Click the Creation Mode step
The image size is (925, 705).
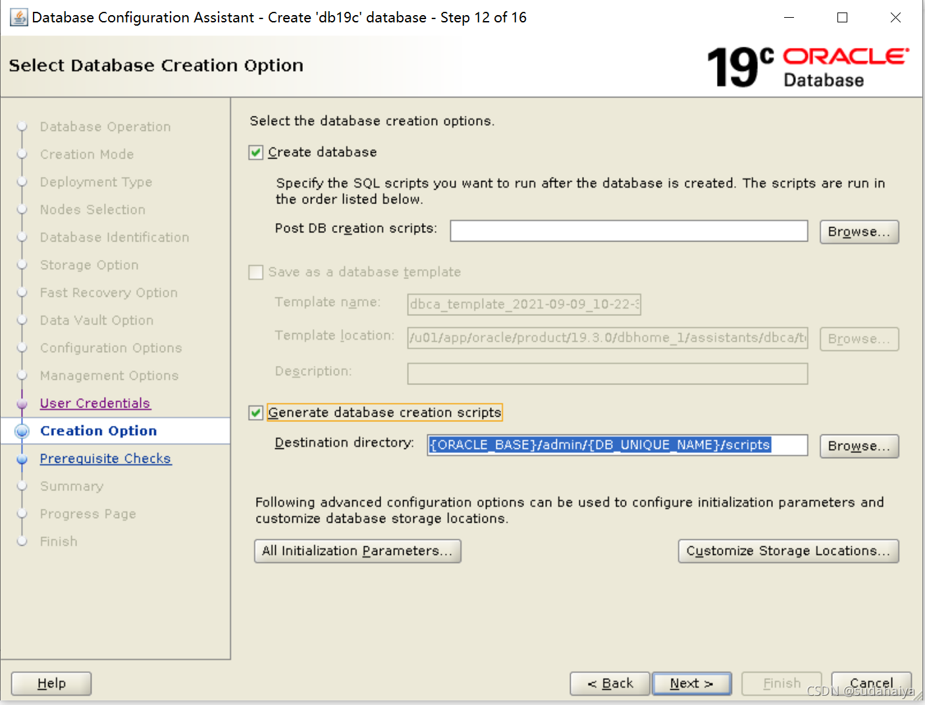pos(87,154)
